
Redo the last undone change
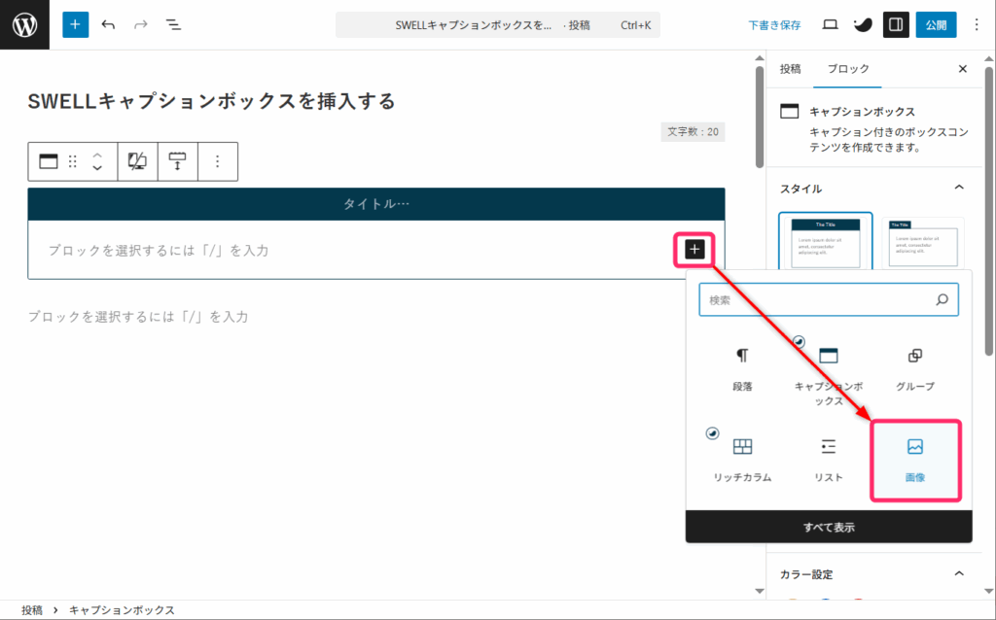pyautogui.click(x=140, y=24)
